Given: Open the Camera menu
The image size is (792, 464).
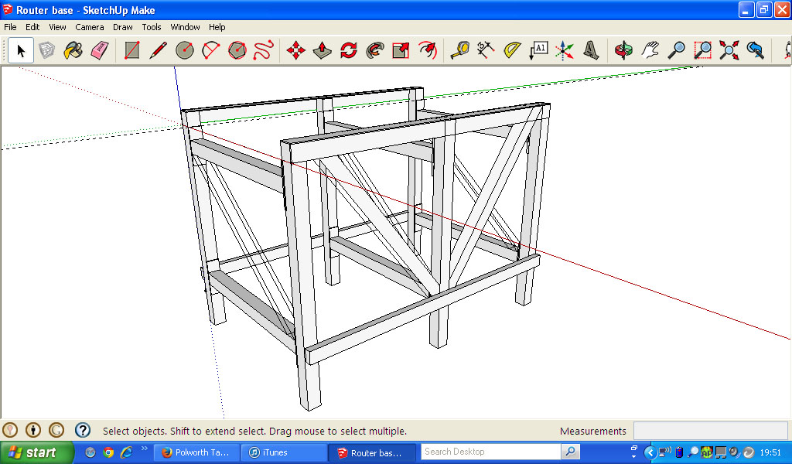Looking at the screenshot, I should tap(90, 27).
